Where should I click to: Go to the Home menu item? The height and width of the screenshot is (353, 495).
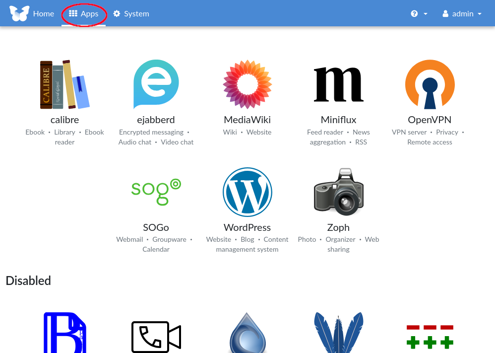point(43,14)
